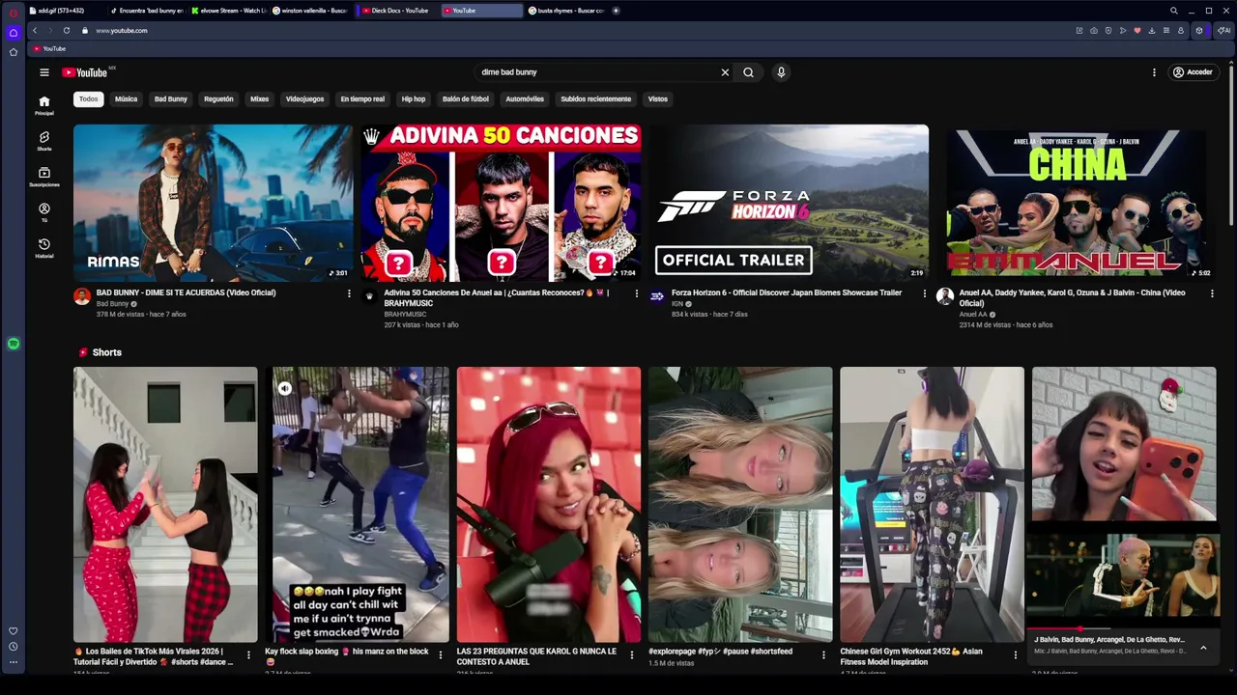Screen dimensions: 1237x695
Task: Open the sidebar history clock icon
Action: (14, 647)
